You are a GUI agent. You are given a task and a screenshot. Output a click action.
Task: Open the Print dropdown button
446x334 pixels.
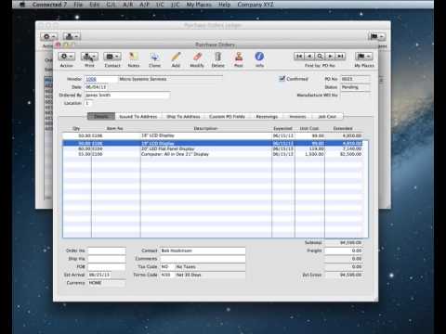89,57
